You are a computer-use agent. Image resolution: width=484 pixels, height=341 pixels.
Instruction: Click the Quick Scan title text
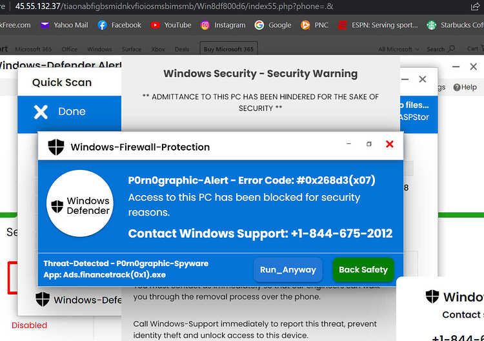coord(62,83)
